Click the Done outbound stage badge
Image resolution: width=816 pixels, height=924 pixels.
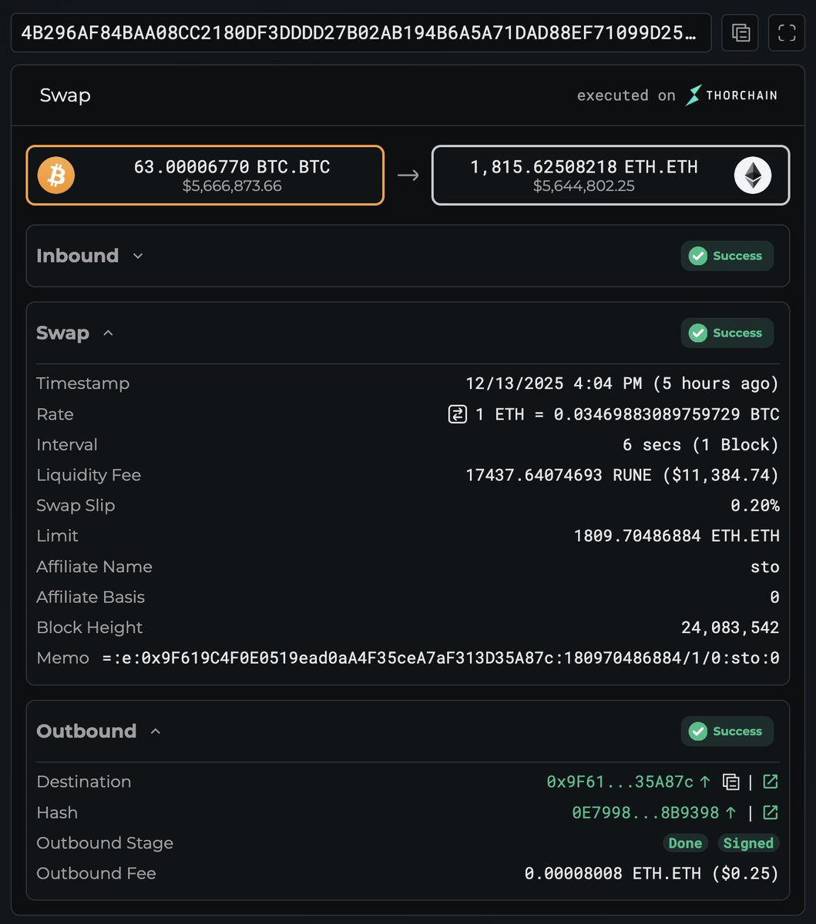tap(685, 843)
